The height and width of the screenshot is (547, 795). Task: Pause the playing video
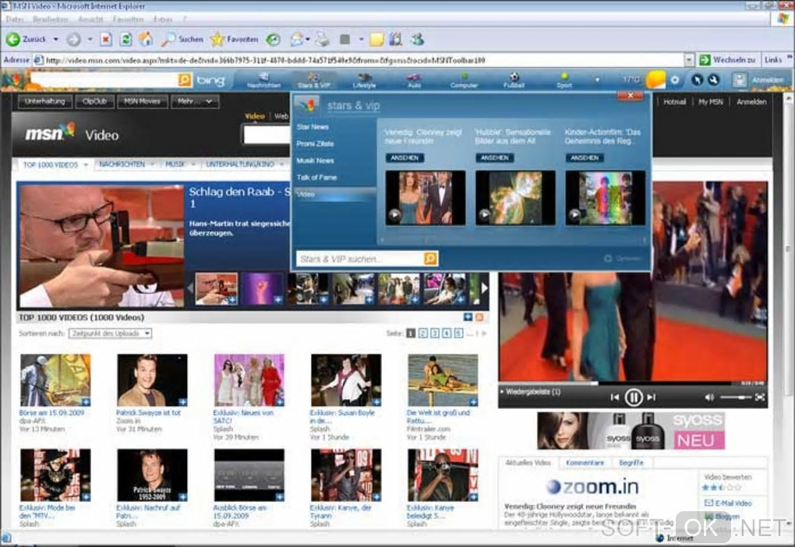tap(634, 397)
